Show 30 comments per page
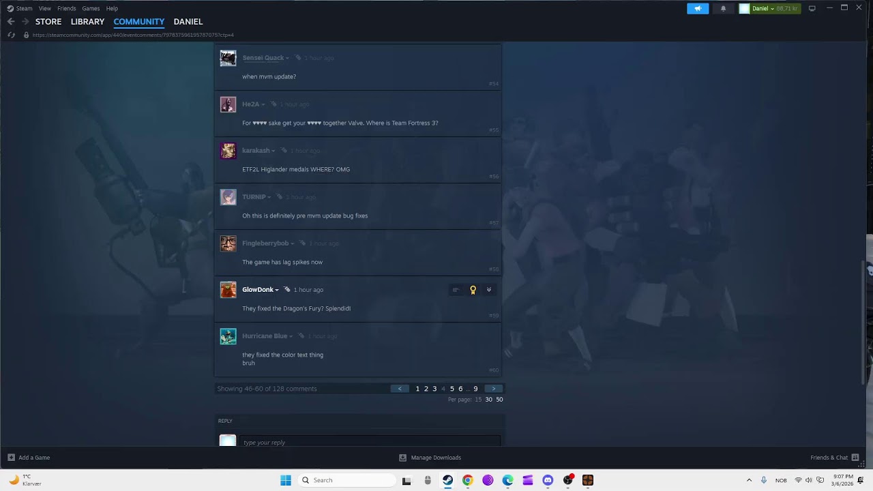 tap(488, 400)
